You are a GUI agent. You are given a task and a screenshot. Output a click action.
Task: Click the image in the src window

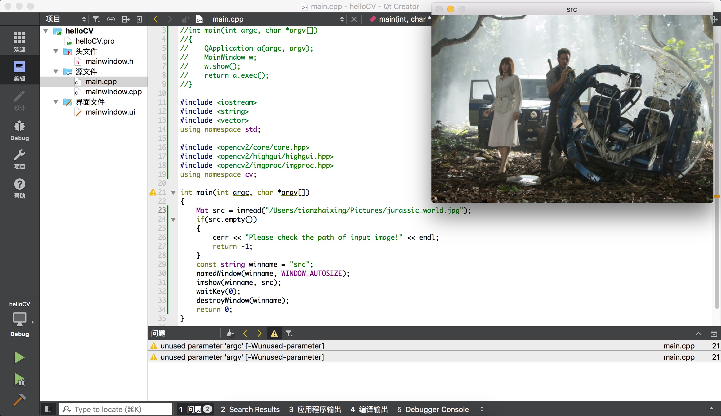click(x=572, y=109)
